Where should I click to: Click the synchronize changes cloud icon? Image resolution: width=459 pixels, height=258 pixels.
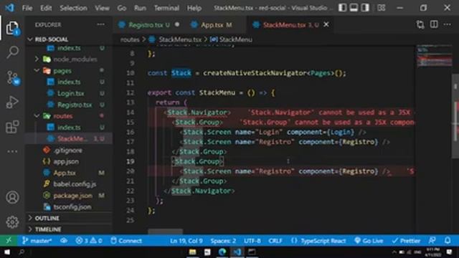(64, 241)
